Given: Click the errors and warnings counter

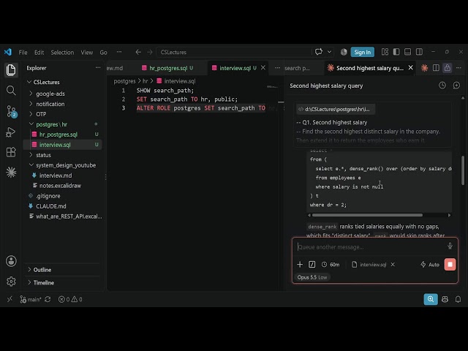Looking at the screenshot, I should [x=70, y=299].
